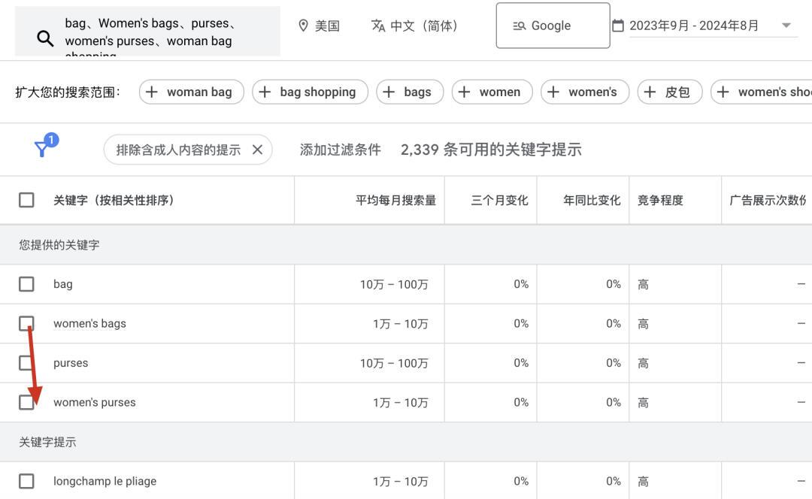The height and width of the screenshot is (499, 812).
Task: Click the bag keyword text
Action: pyautogui.click(x=62, y=284)
